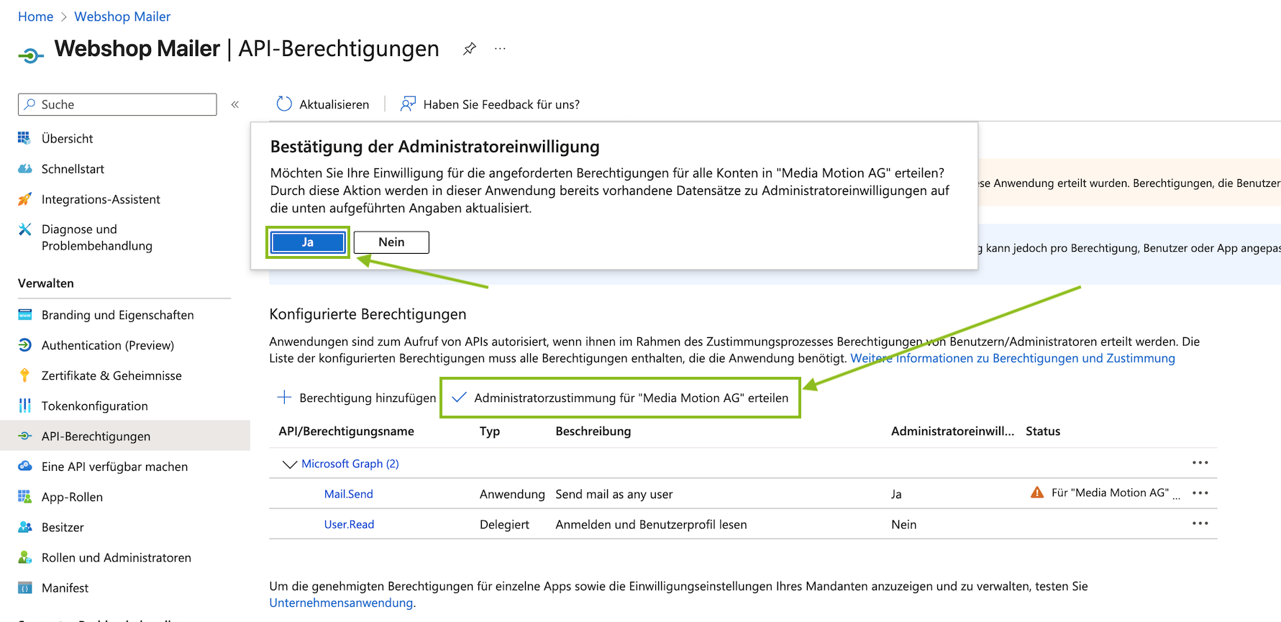Click the Webshop Mailer breadcrumb link
The image size is (1281, 622).
click(122, 17)
